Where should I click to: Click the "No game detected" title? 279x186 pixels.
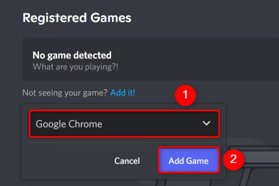[x=72, y=55]
